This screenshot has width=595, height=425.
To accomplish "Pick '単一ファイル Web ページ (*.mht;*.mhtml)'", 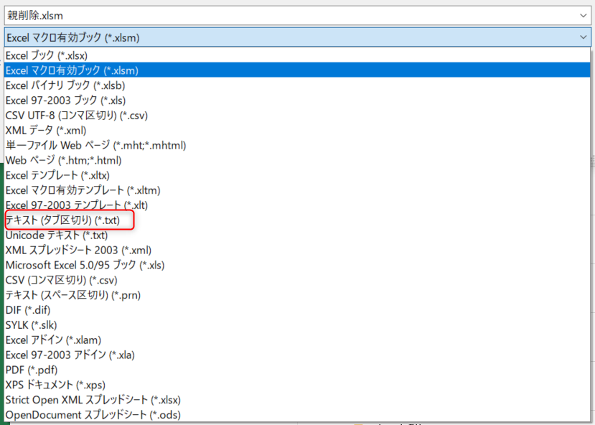I will pyautogui.click(x=297, y=145).
